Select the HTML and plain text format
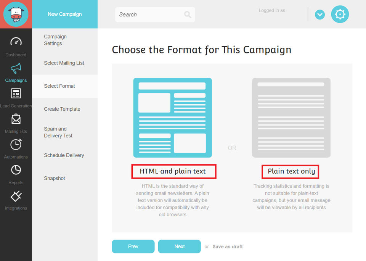This screenshot has height=261, width=366. [x=173, y=118]
